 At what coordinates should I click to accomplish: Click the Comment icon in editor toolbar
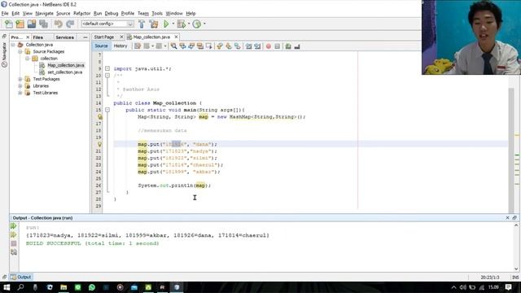click(x=288, y=46)
